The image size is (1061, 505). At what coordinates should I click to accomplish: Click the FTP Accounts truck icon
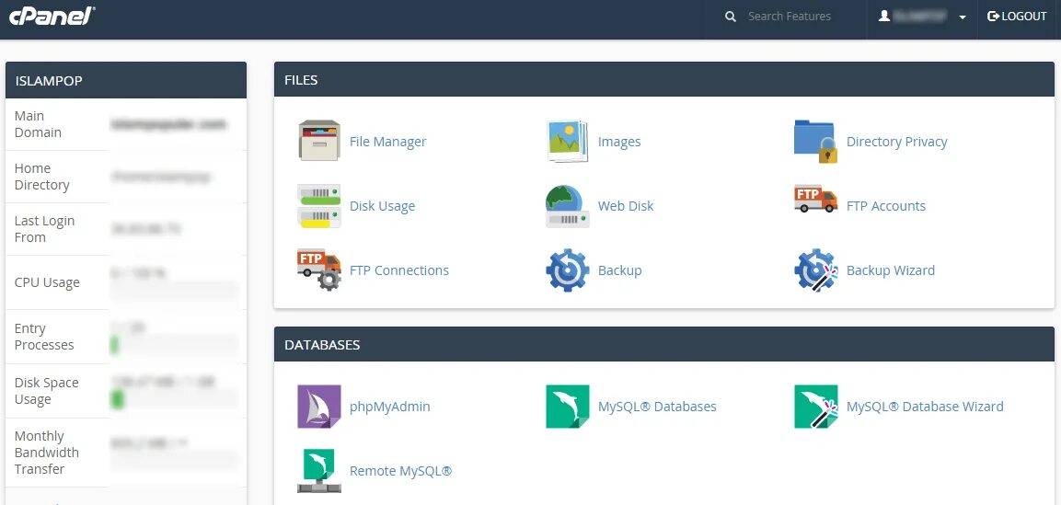point(816,200)
